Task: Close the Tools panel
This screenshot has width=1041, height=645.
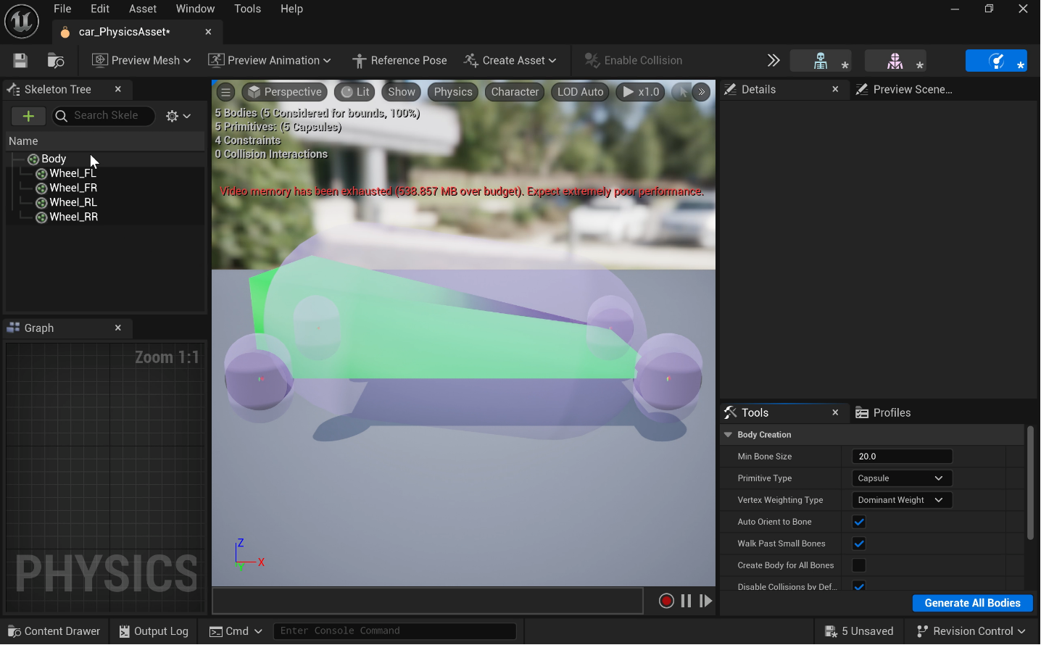Action: (835, 412)
